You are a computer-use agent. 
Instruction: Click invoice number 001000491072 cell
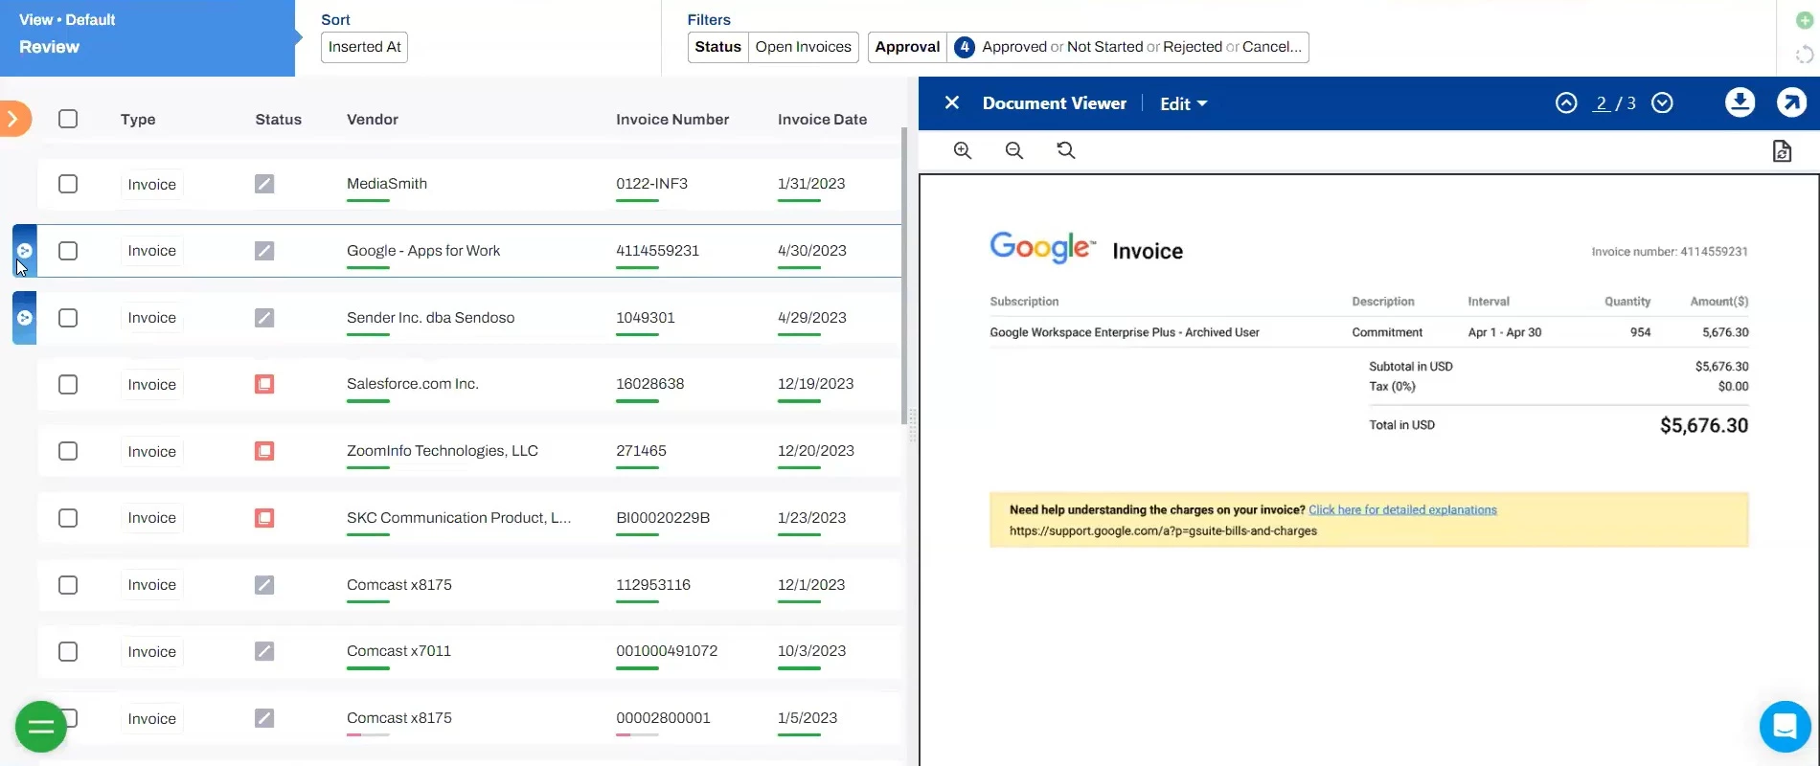[x=667, y=651]
